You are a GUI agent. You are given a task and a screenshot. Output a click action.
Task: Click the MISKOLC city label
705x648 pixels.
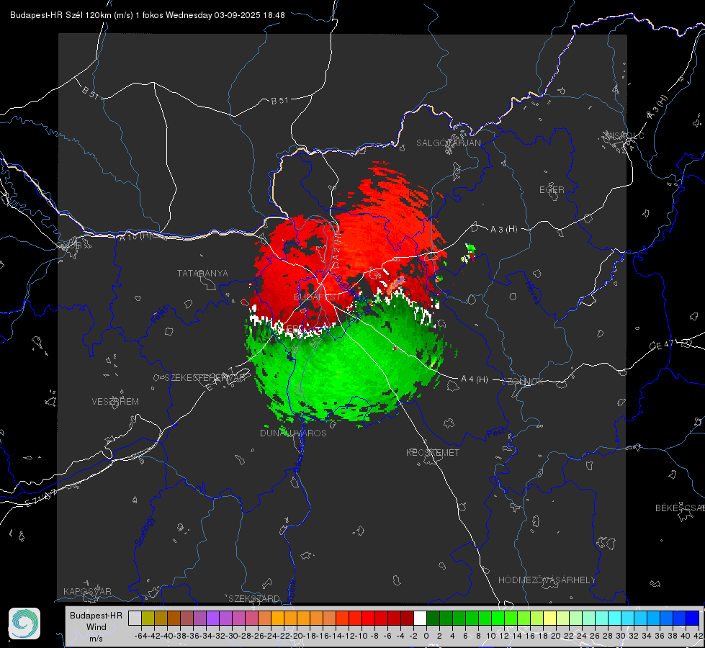point(624,135)
